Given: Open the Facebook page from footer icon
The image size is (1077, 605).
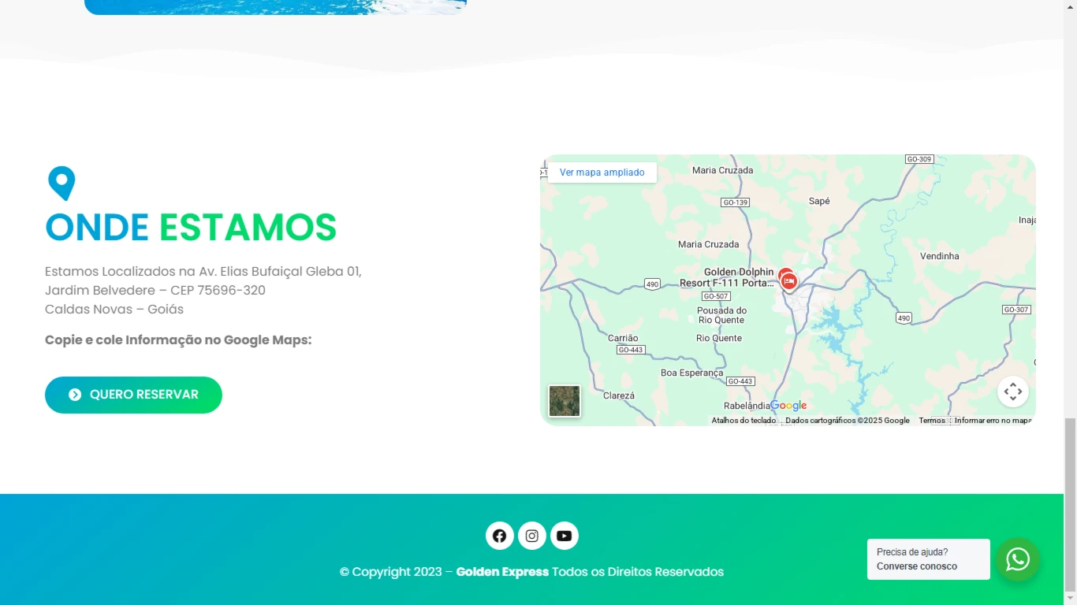Looking at the screenshot, I should (x=499, y=536).
